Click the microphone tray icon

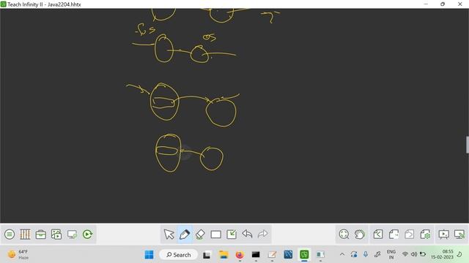[x=366, y=254]
